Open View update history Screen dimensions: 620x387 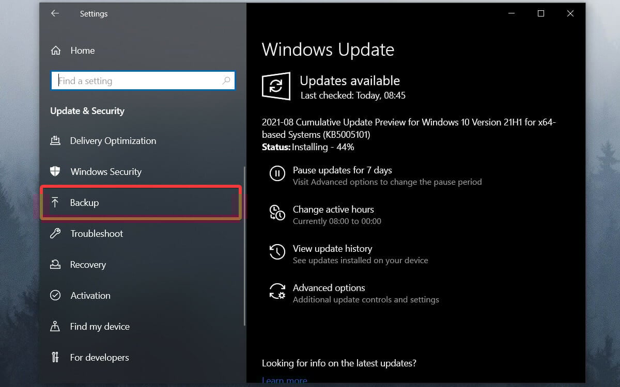[x=332, y=249]
